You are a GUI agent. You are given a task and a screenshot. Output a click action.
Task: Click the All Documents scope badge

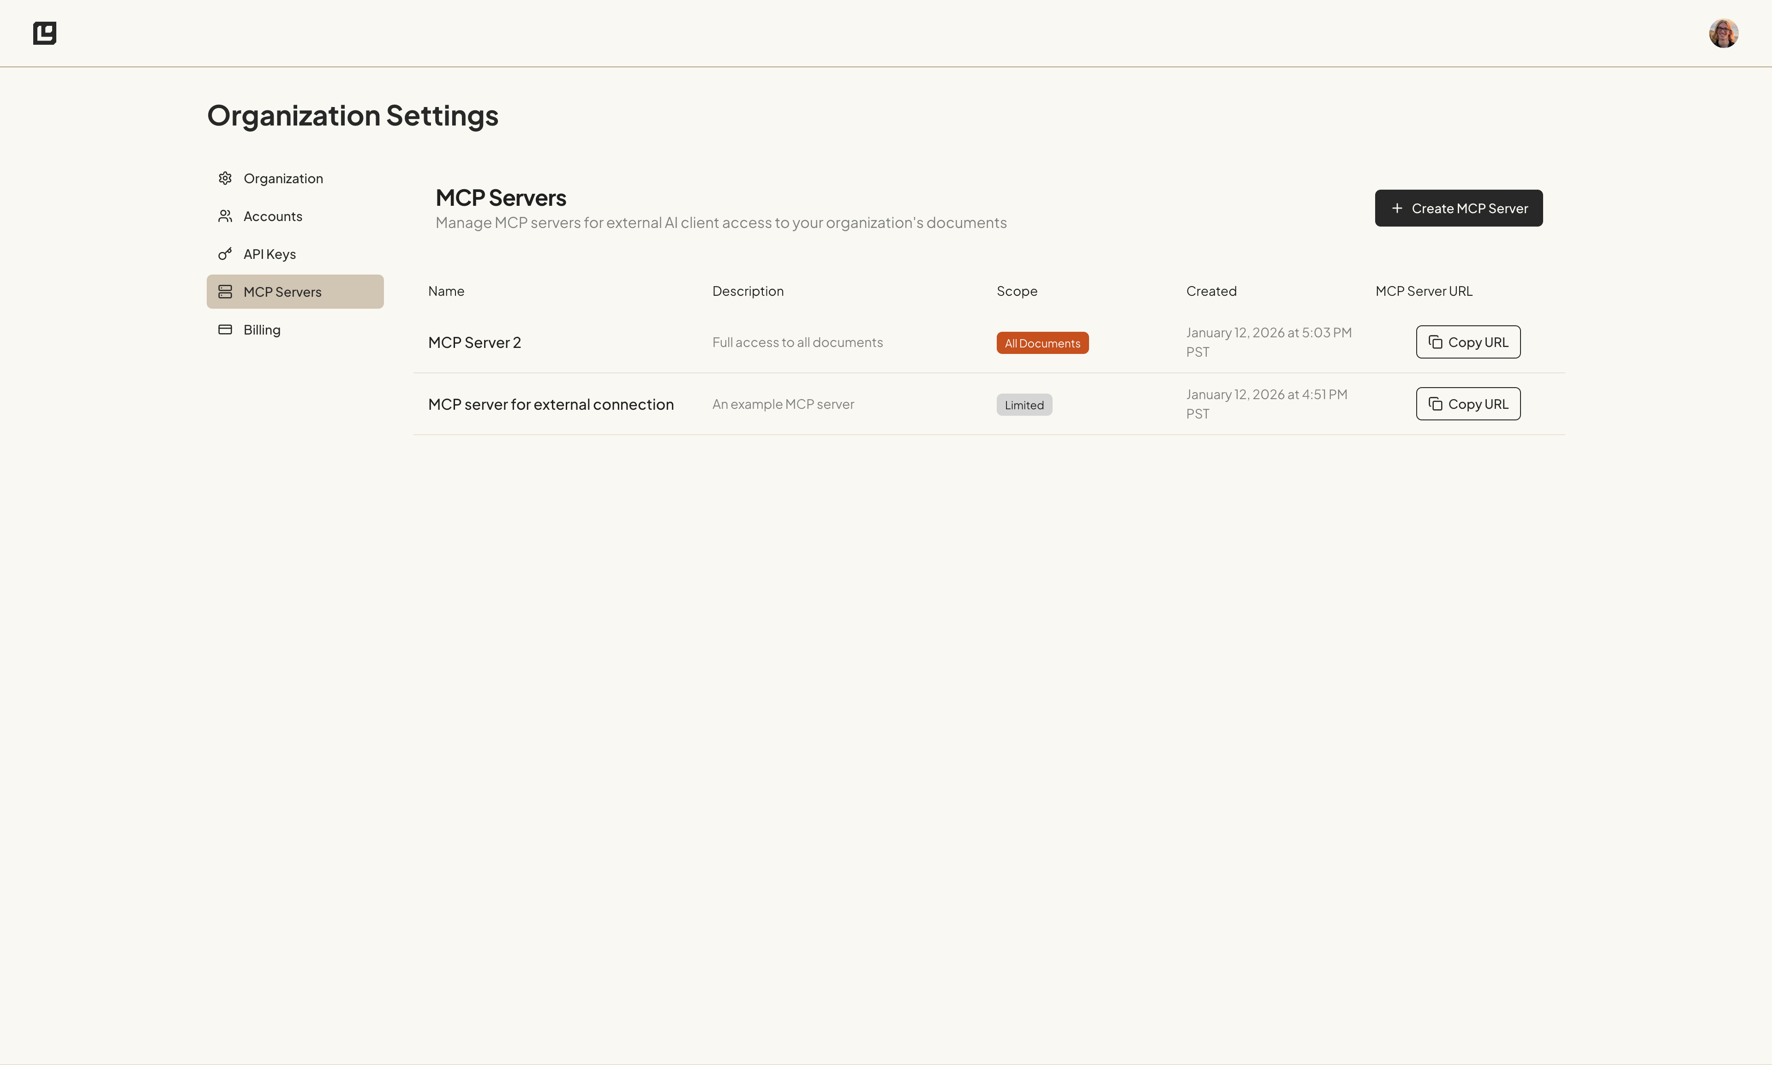[1042, 342]
